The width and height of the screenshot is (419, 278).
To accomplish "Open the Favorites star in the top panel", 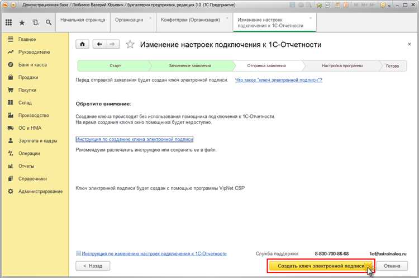I will pyautogui.click(x=22, y=22).
